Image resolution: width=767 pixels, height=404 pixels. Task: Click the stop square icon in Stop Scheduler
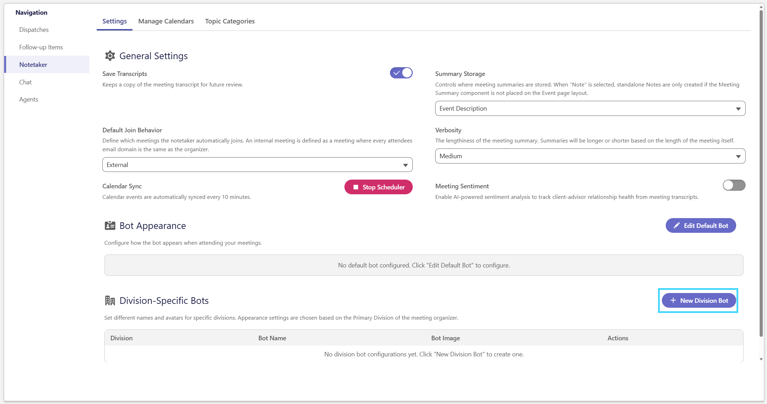point(356,187)
